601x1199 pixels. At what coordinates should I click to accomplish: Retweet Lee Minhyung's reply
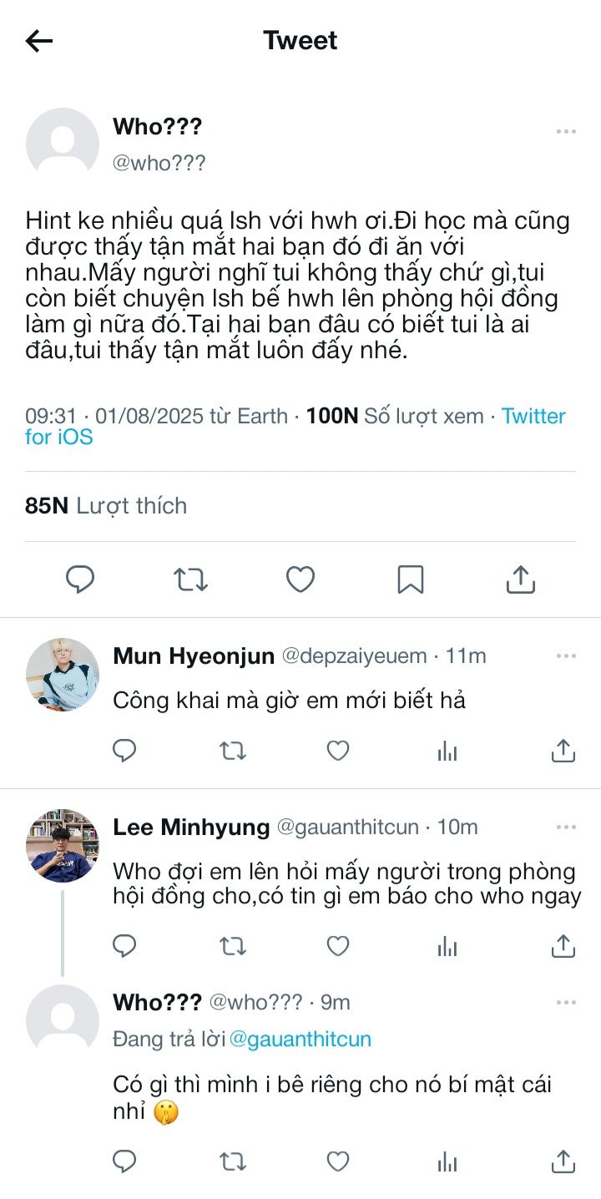pos(233,945)
